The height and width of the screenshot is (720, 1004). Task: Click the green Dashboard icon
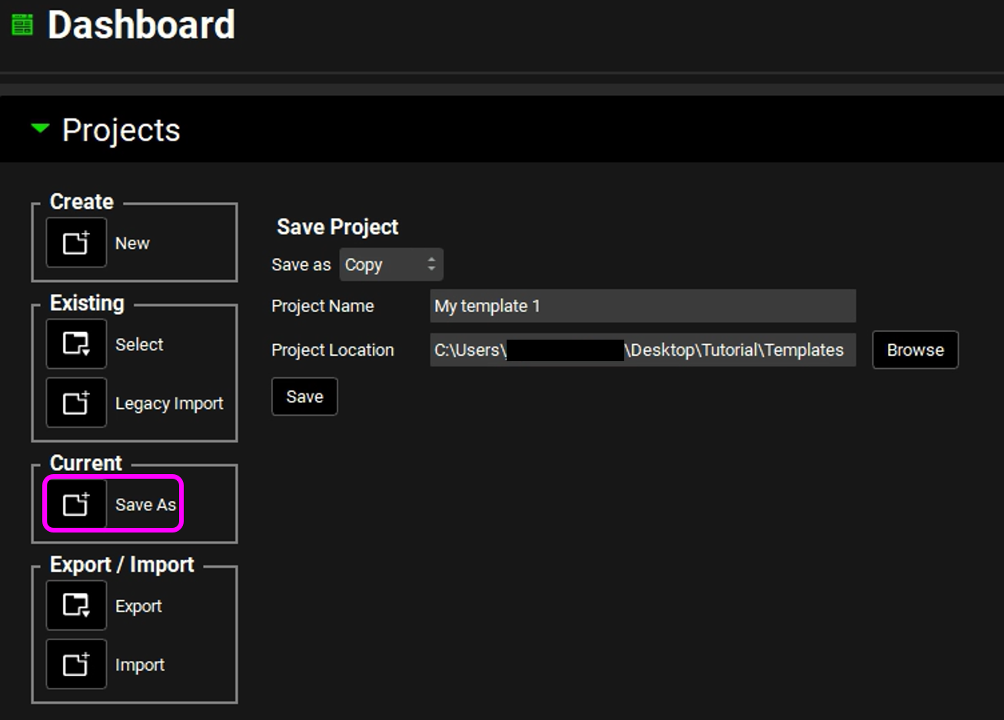22,25
